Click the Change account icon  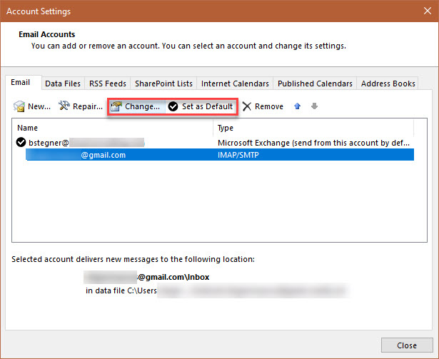[116, 107]
